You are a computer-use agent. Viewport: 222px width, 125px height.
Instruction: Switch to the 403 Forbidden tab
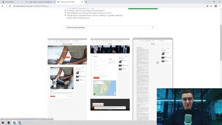14,2
